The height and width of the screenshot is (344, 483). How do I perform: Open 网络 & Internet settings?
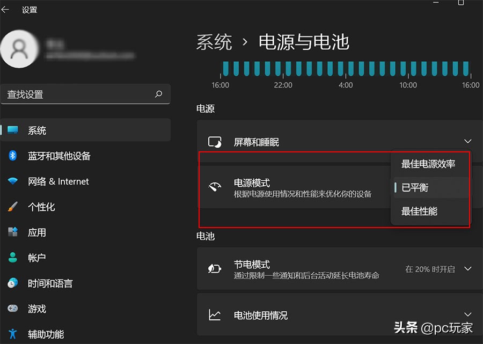tap(57, 181)
